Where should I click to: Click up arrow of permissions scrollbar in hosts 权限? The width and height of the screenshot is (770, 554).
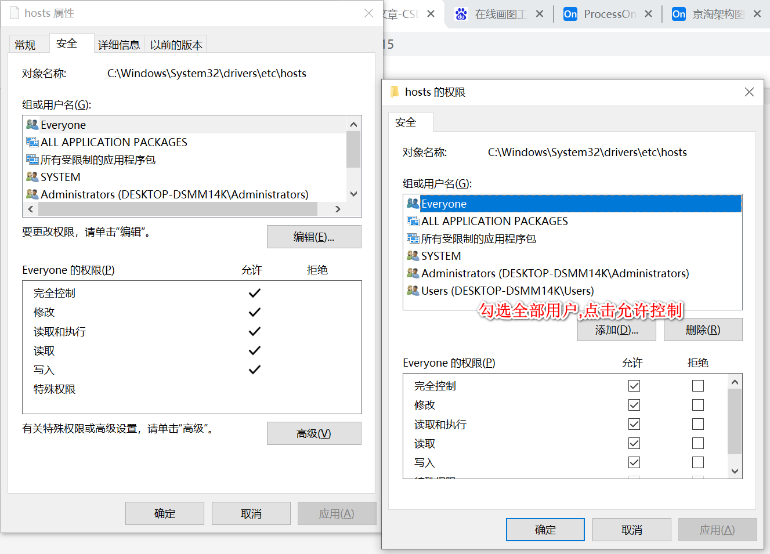pyautogui.click(x=735, y=382)
